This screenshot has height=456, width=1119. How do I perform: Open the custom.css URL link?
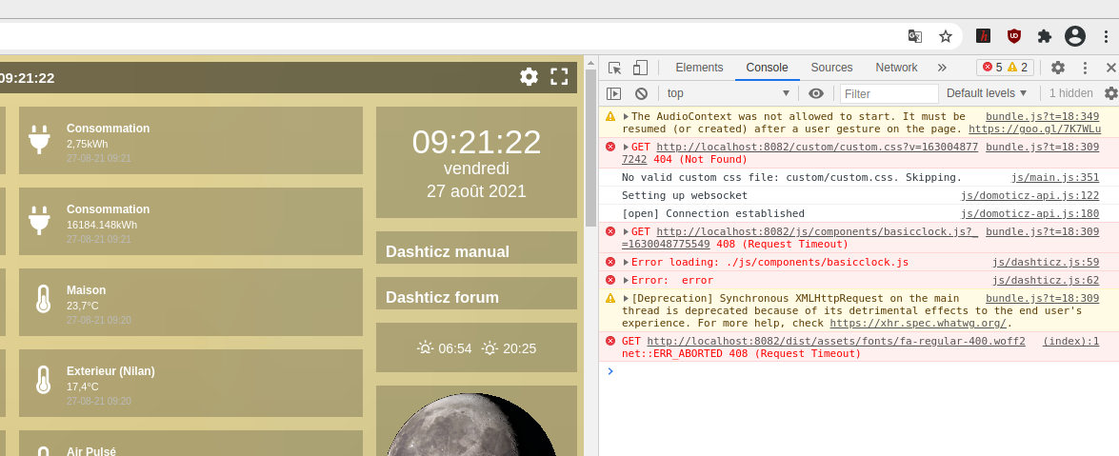click(x=817, y=147)
